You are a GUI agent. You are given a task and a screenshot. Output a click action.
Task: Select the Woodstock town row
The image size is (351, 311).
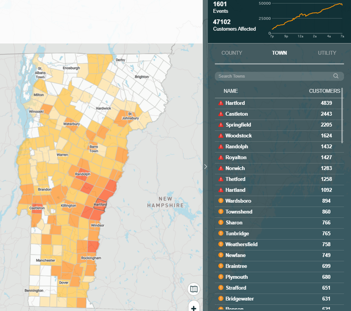click(x=277, y=136)
